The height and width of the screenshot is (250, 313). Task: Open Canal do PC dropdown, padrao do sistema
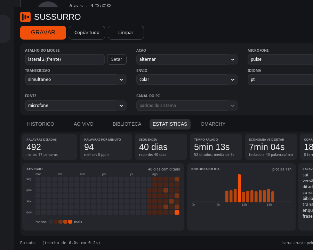(187, 106)
